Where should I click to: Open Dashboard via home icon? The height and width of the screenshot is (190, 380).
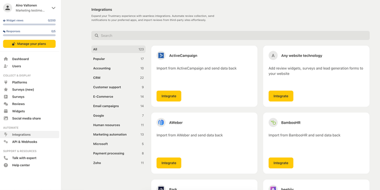point(6,59)
